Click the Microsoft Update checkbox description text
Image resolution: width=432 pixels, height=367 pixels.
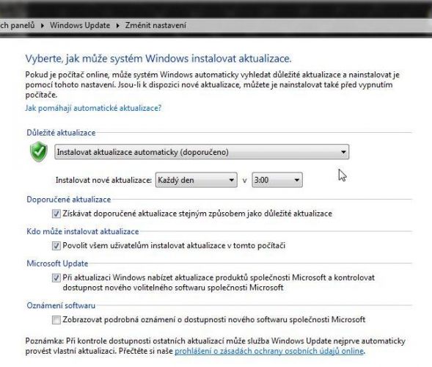pyautogui.click(x=219, y=283)
